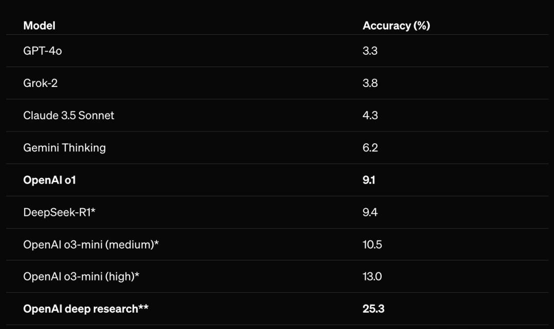554x329 pixels.
Task: Click the DeepSeek-R1* model name
Action: [x=60, y=212]
